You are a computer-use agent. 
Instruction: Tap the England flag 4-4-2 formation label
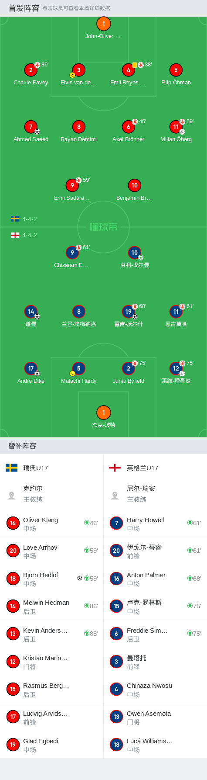24,235
